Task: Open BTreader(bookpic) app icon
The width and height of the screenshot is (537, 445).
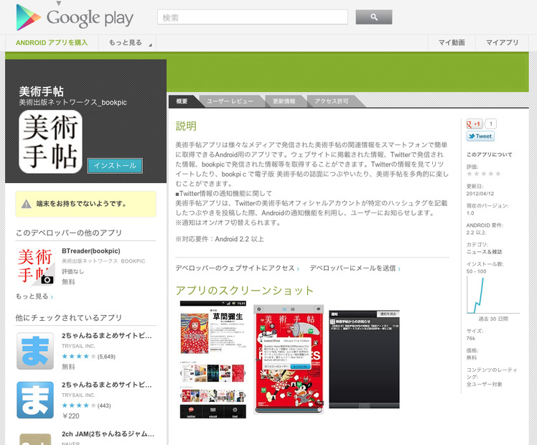Action: pyautogui.click(x=36, y=266)
